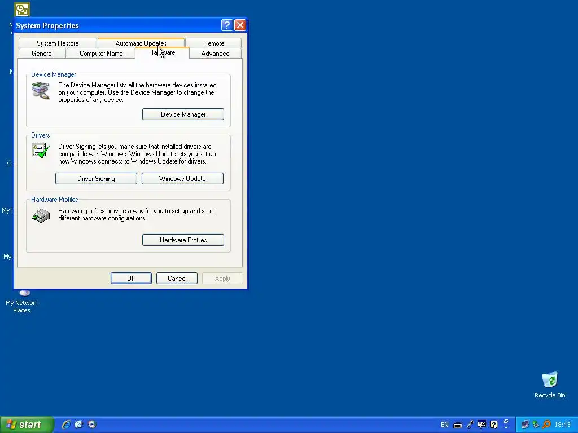Click the language bar keyboard icon
Screen dimensions: 578x433
pyautogui.click(x=458, y=425)
